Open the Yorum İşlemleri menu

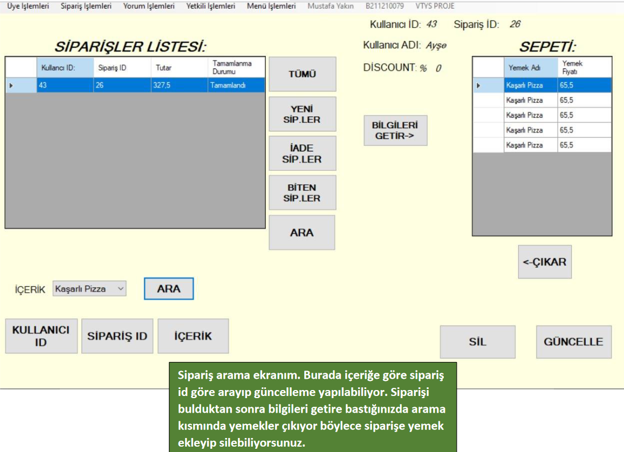[x=149, y=6]
